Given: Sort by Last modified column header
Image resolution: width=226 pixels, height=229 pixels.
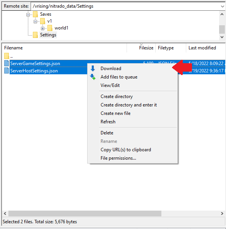Looking at the screenshot, I should (x=206, y=48).
